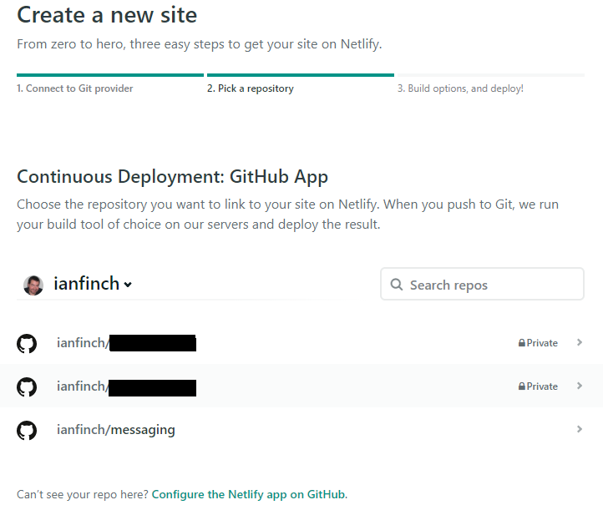Image resolution: width=603 pixels, height=505 pixels.
Task: Click the GitHub icon beside ianfinch/messaging
Action: click(27, 431)
